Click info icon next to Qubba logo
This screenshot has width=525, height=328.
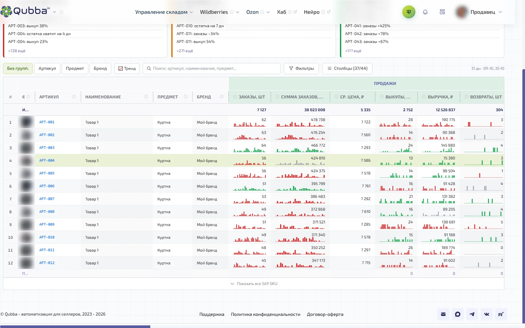pos(61,12)
